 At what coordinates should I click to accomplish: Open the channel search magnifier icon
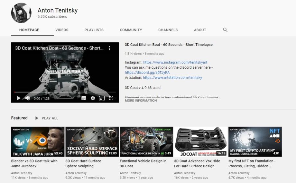[225, 30]
